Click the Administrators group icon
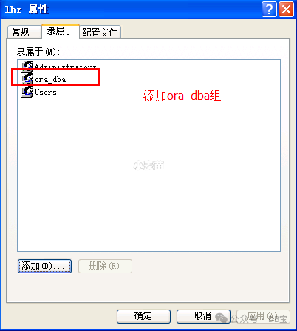 [27, 67]
